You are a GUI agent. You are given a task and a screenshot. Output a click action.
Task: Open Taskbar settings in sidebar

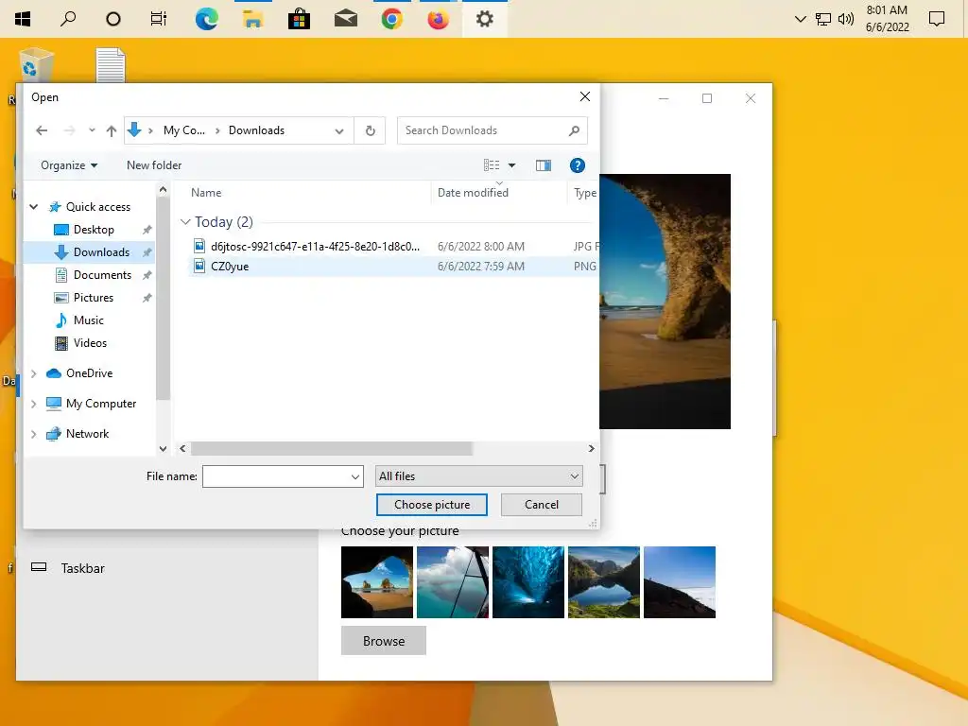pos(82,568)
